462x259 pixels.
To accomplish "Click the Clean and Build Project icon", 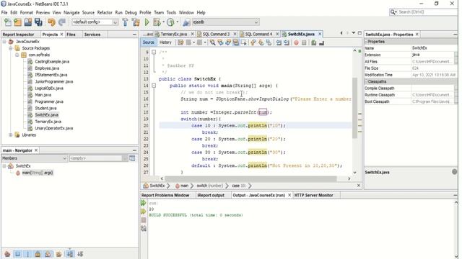I will click(x=136, y=22).
